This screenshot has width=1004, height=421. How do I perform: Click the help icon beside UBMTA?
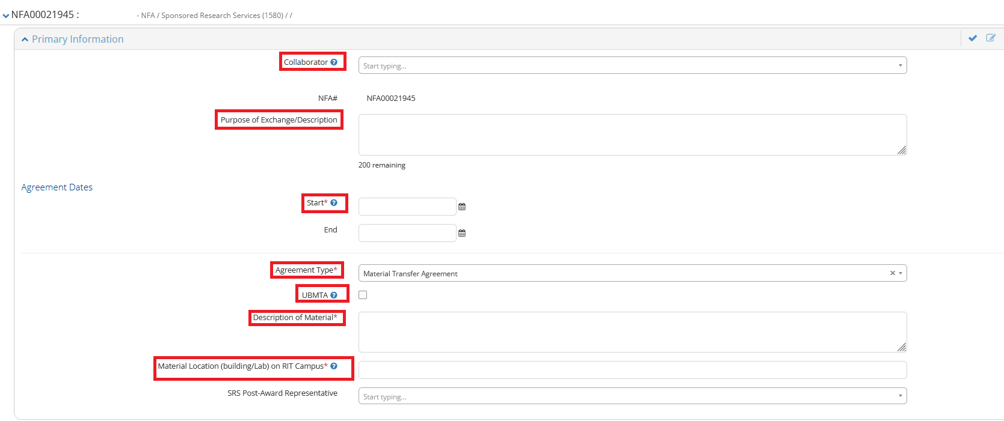click(x=334, y=295)
